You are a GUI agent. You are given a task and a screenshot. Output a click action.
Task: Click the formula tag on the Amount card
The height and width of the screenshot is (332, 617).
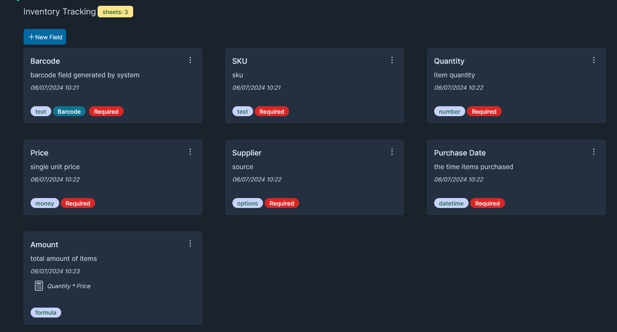pos(46,313)
